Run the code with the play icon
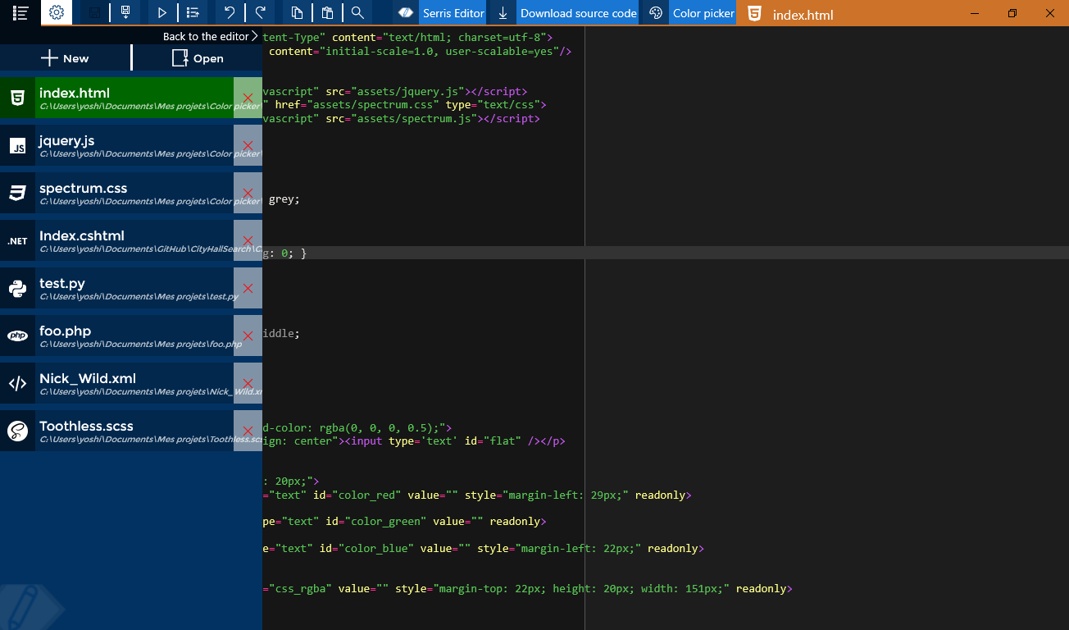The height and width of the screenshot is (630, 1069). click(161, 12)
